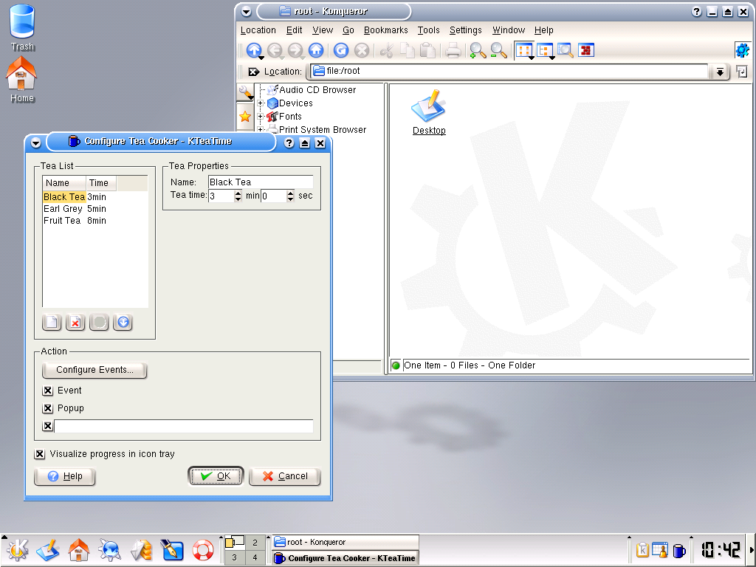The image size is (756, 567).
Task: Decrease tea time seconds with down arrow
Action: (290, 199)
